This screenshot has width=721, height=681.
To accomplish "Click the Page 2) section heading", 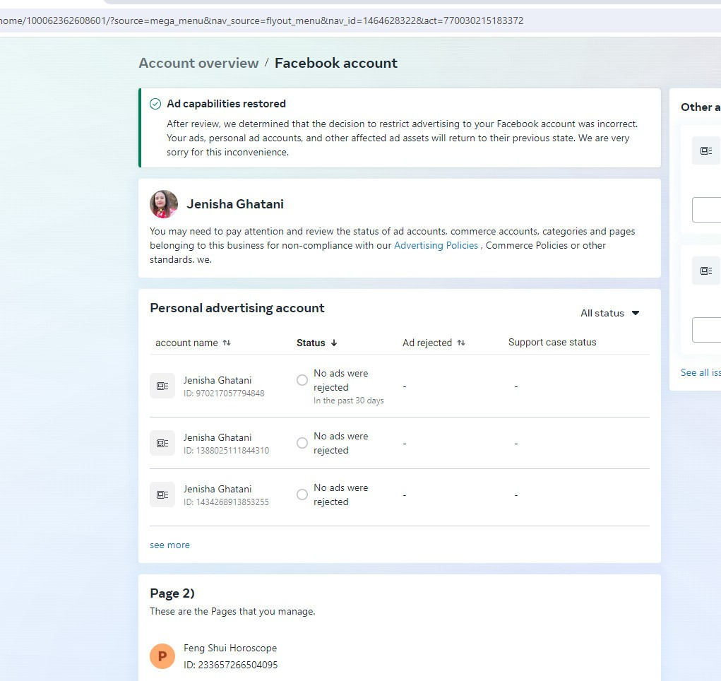I will click(x=172, y=593).
